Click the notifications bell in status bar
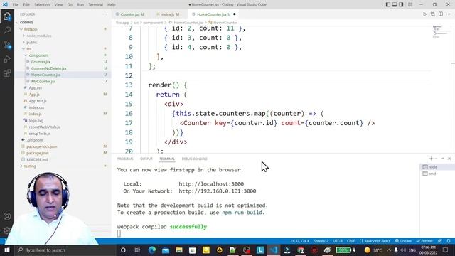455x256 pixels. coord(449,241)
